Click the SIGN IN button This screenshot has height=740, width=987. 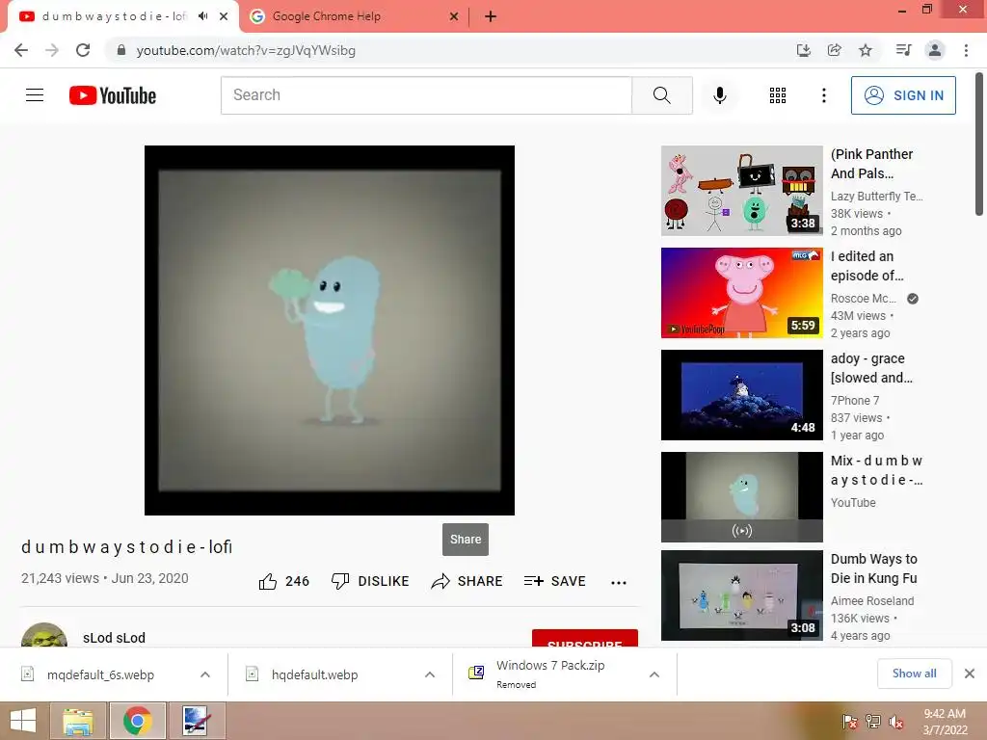(903, 95)
